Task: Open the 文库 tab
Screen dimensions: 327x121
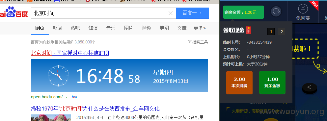Action: [x=182, y=28]
